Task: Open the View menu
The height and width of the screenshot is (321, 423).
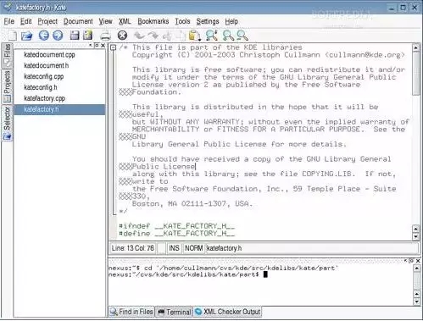Action: 105,21
